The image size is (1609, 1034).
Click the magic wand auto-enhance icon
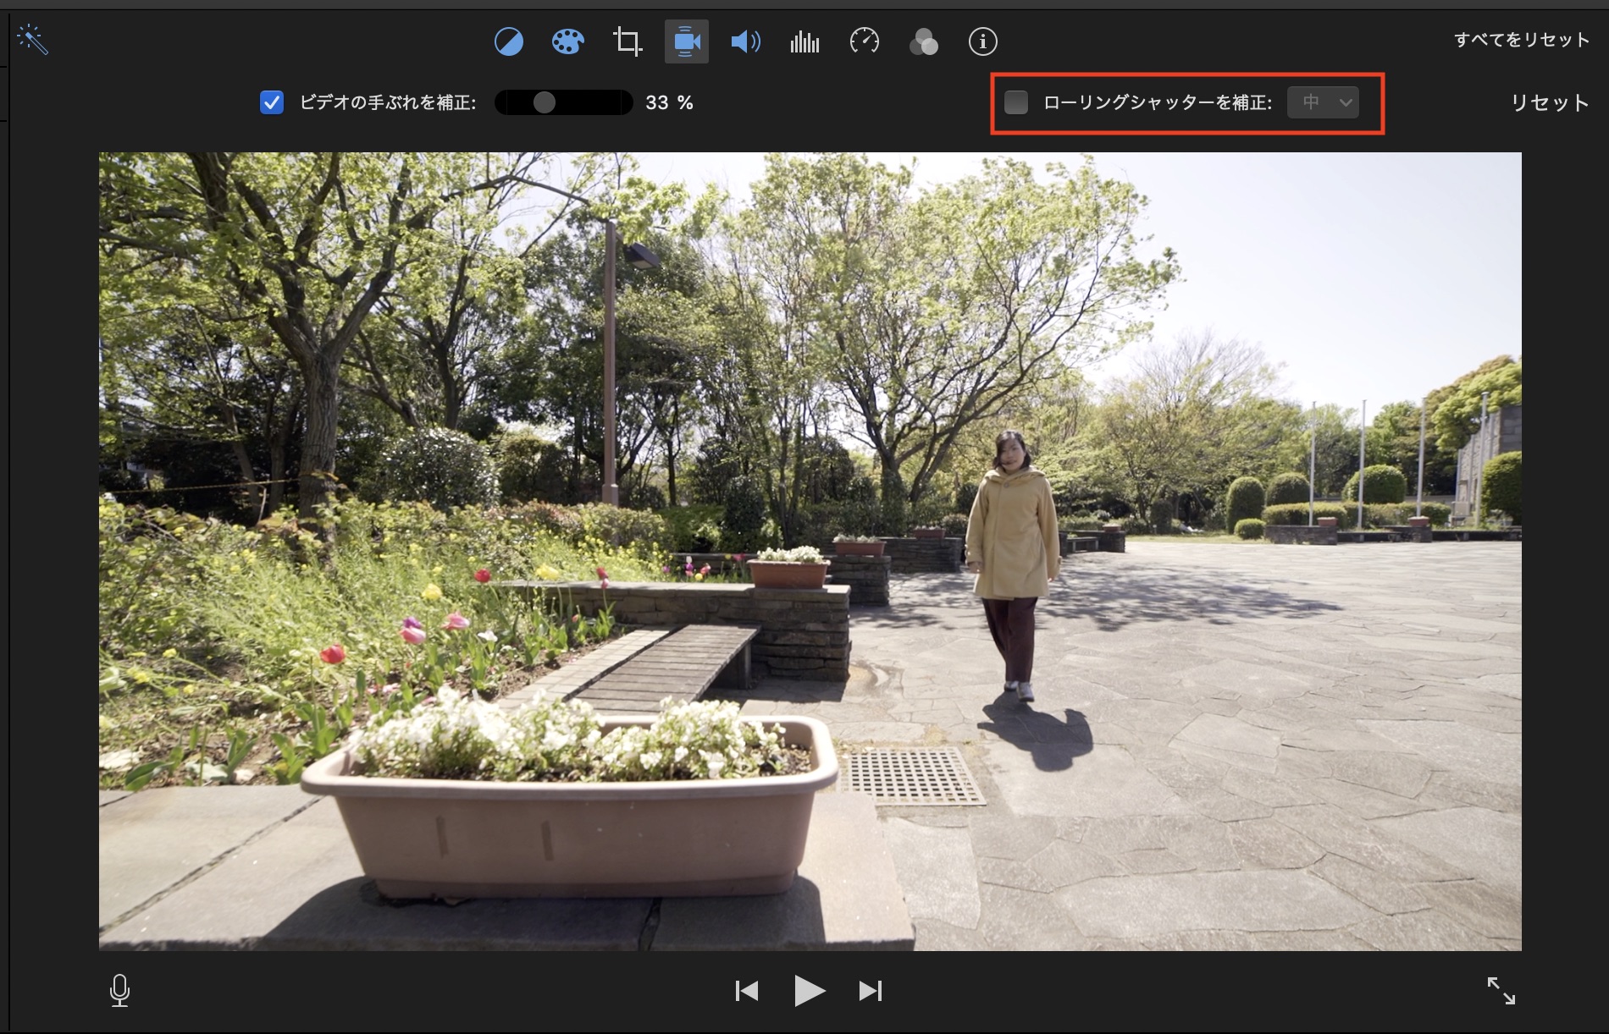coord(33,40)
